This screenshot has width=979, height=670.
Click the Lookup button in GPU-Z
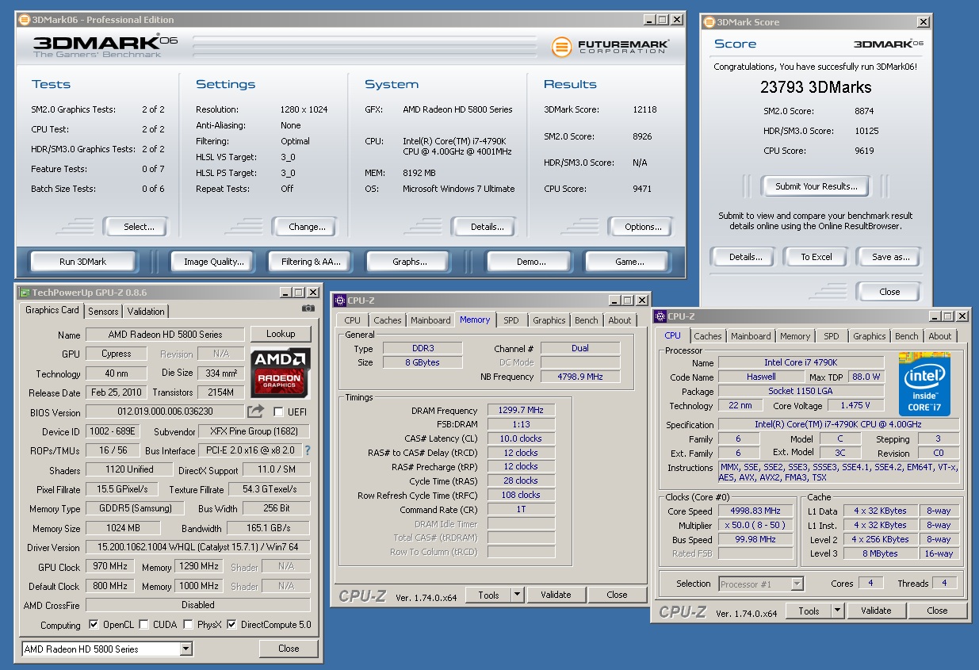(x=281, y=334)
